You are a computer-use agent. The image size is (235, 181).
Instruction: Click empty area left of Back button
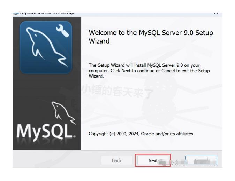click(x=56, y=160)
